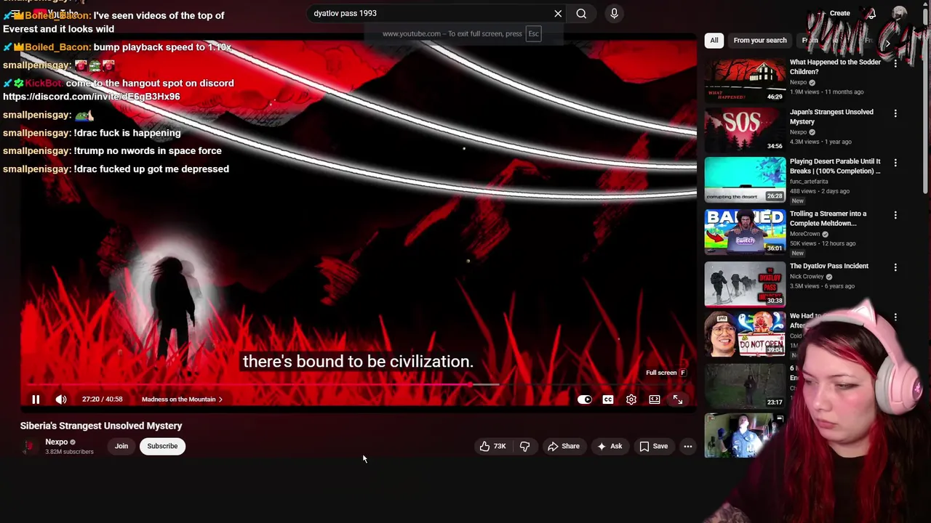
Task: Click the video title 'Siberia's Strangest Unsolved Mystery'
Action: [101, 426]
